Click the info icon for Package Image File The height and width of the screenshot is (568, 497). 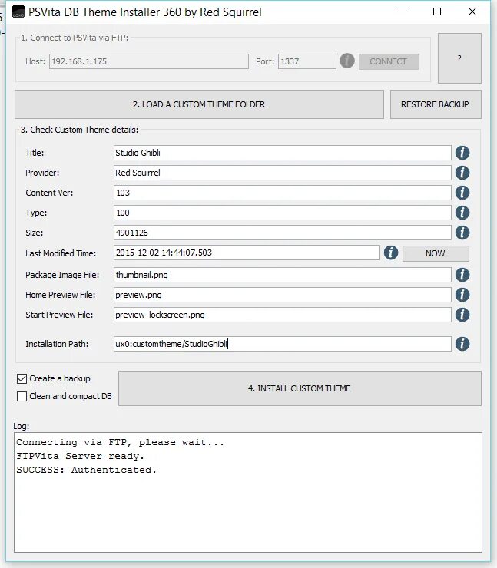click(462, 275)
